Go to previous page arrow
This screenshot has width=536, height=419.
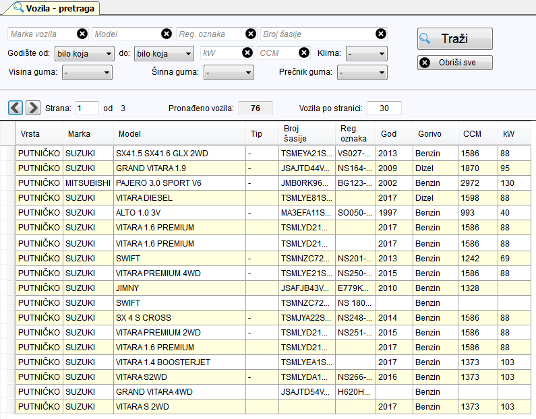(x=16, y=108)
